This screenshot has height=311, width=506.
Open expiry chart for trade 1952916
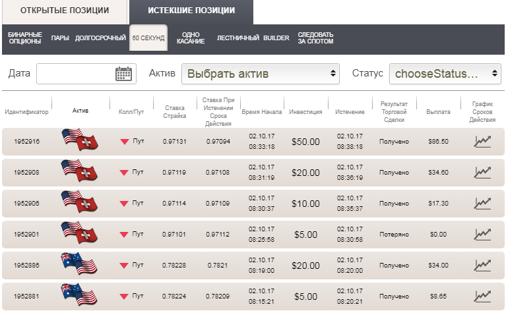coord(482,142)
